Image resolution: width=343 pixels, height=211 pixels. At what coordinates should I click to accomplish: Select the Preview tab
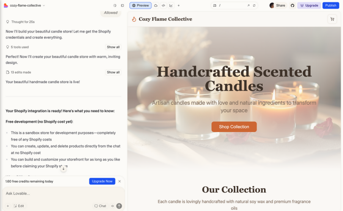point(140,5)
